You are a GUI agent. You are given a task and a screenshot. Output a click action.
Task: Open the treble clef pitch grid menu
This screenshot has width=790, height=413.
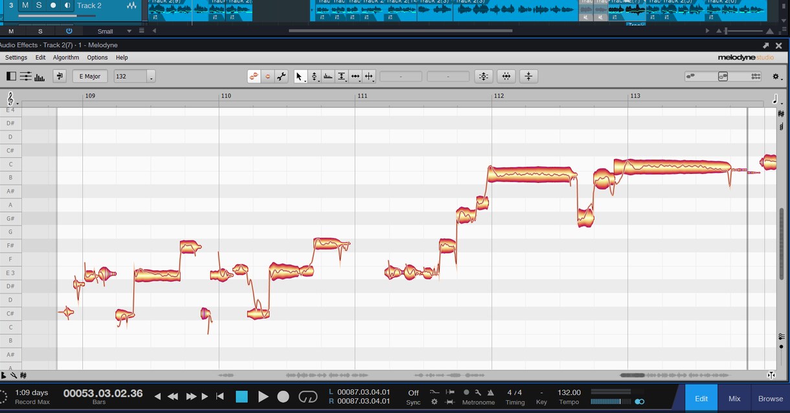click(11, 99)
